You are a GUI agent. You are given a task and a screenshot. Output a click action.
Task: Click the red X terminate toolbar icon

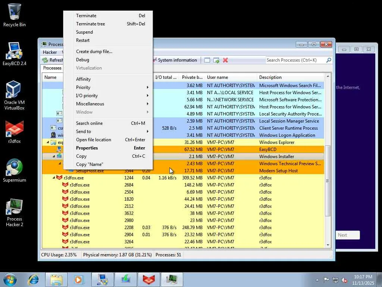[x=225, y=60]
